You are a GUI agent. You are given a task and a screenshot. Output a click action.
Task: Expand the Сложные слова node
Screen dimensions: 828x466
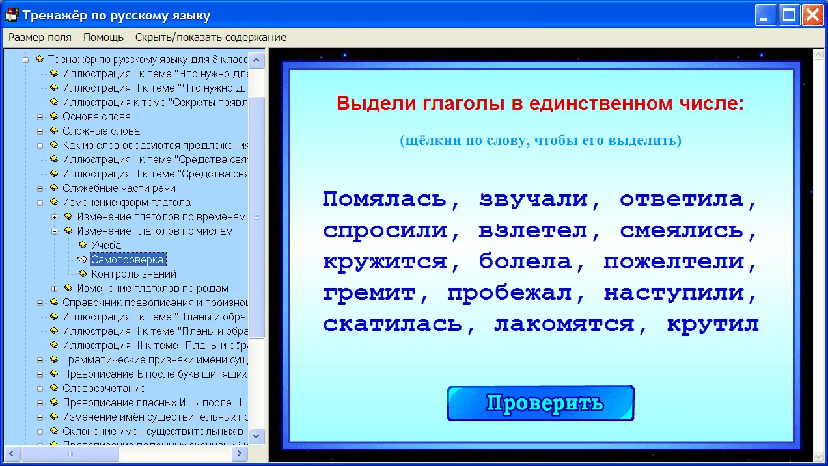(40, 131)
